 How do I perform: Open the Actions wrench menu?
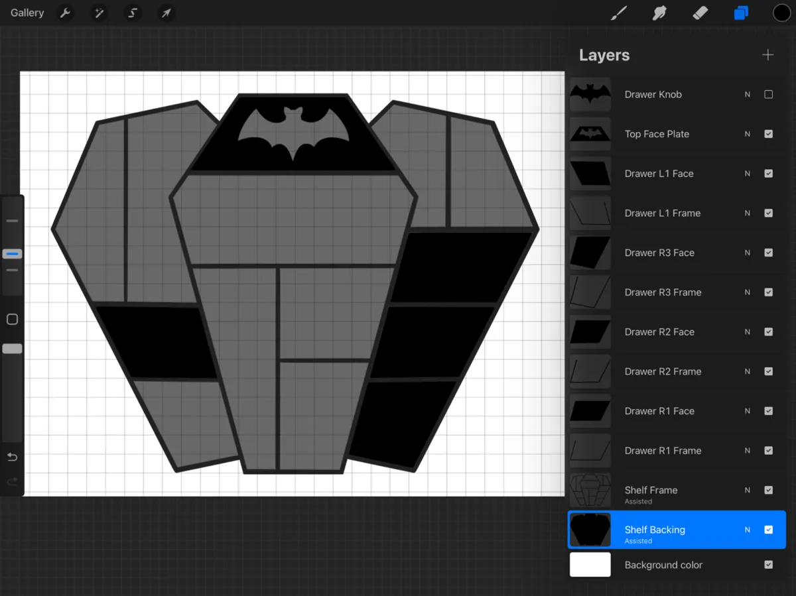[65, 13]
